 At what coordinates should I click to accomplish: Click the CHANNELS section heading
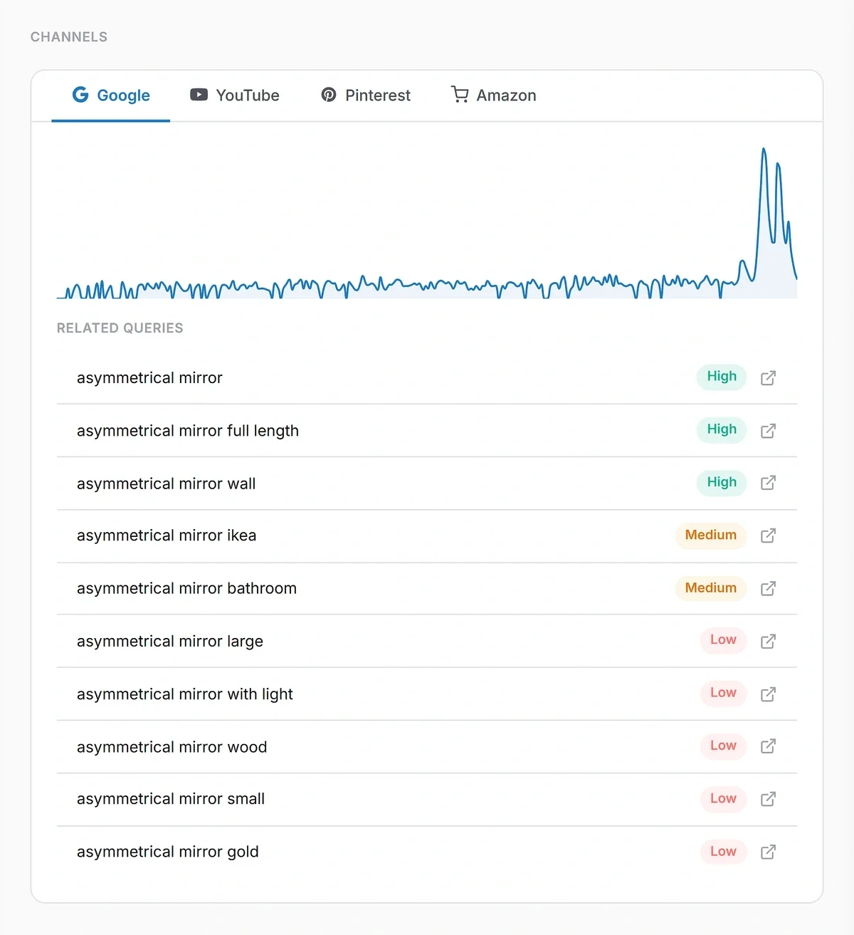pyautogui.click(x=69, y=37)
